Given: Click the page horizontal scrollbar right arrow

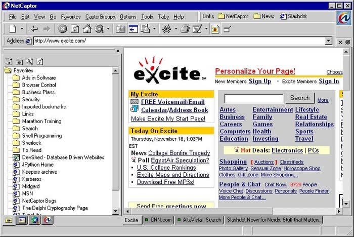Looking at the screenshot, I should pyautogui.click(x=338, y=212).
